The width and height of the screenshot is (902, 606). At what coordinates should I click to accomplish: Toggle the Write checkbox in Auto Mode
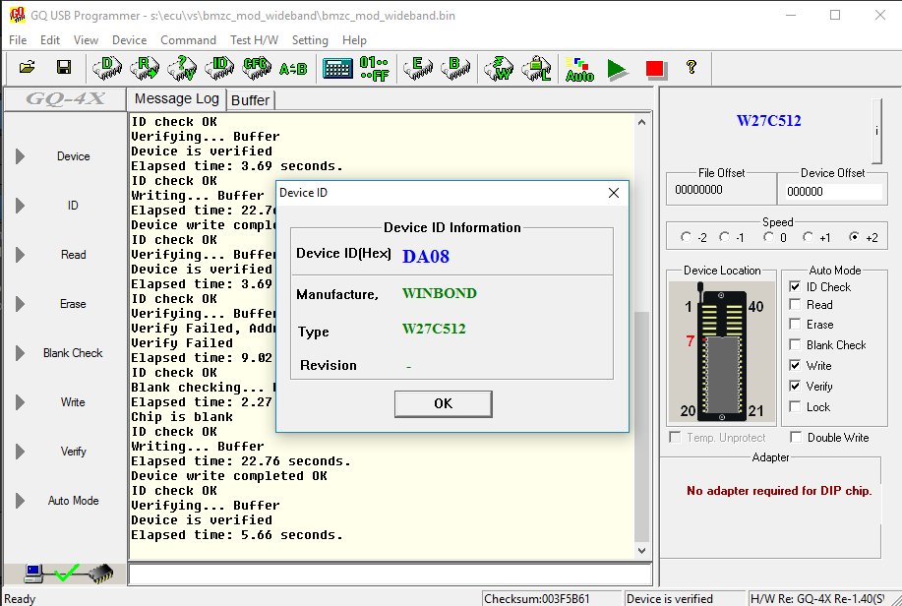[x=795, y=365]
